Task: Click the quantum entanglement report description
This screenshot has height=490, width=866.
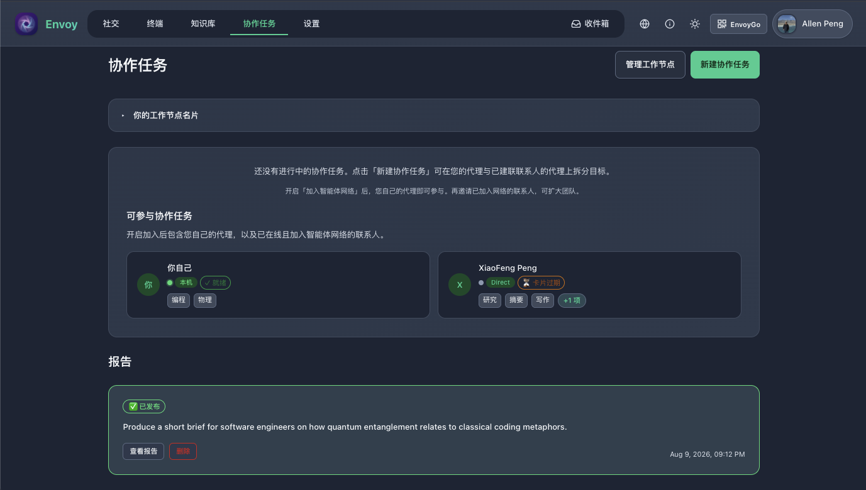Action: 345,427
